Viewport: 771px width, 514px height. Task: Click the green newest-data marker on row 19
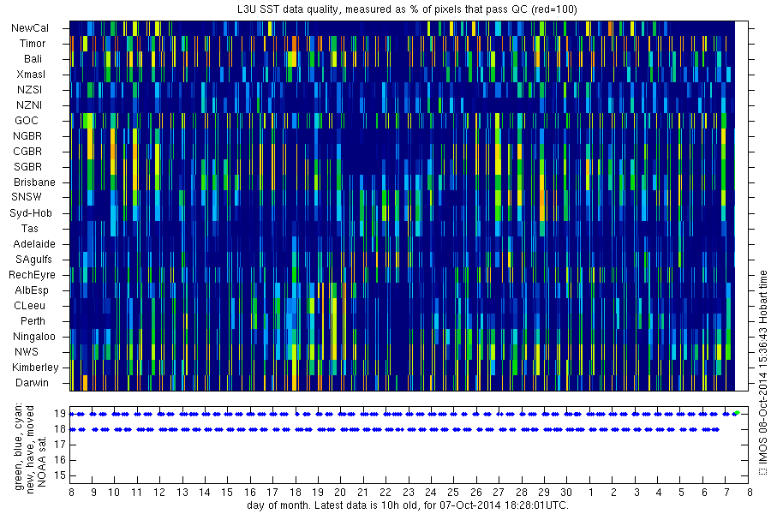(x=737, y=413)
